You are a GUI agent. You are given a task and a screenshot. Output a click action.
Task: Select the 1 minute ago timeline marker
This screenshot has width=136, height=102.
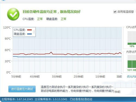click(x=100, y=77)
